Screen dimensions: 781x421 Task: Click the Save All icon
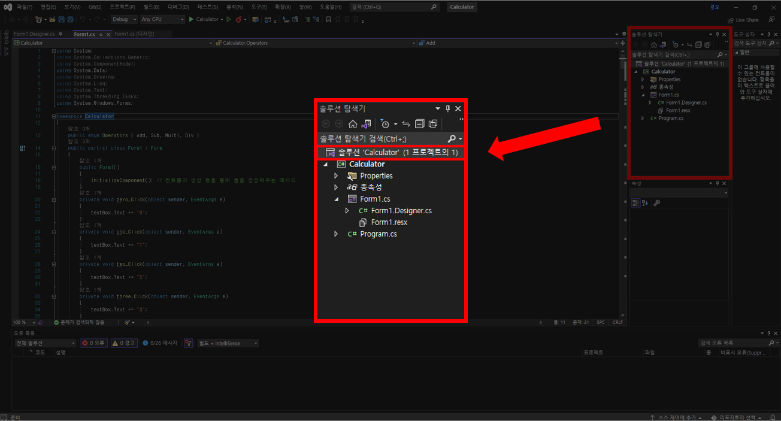(71, 19)
